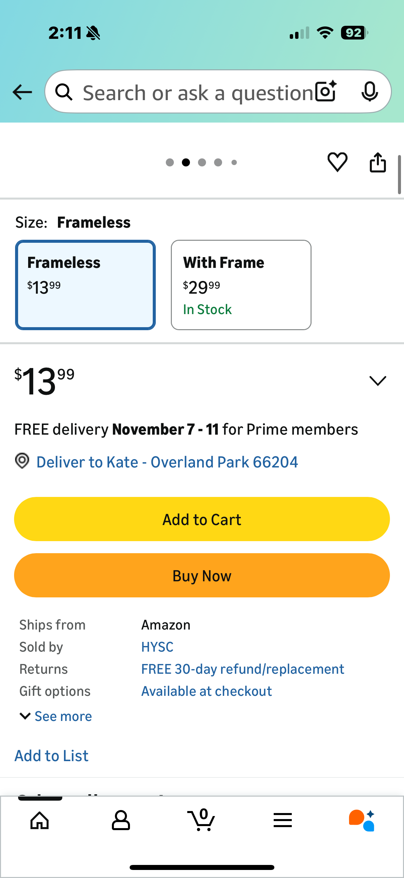Select the Frameless size option

(x=85, y=285)
